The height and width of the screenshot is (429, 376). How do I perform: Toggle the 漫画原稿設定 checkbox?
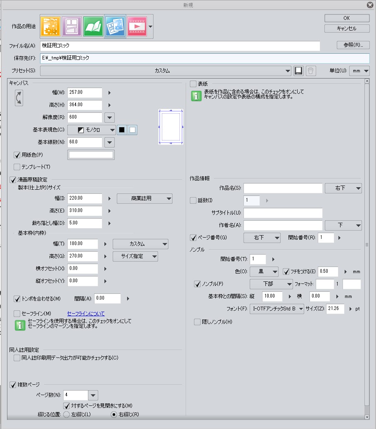point(13,180)
